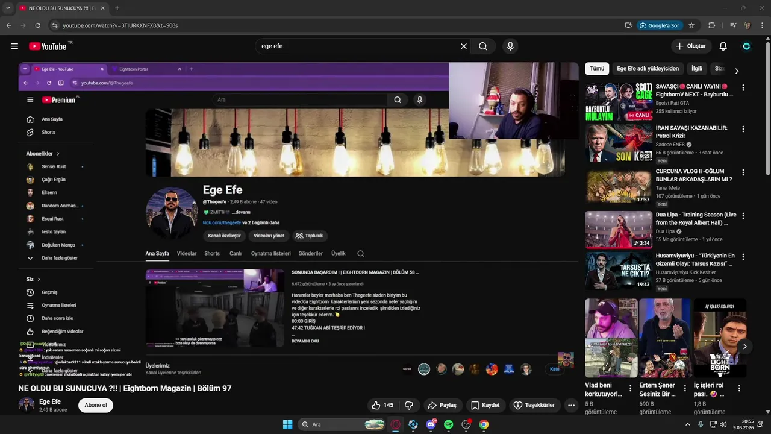Screen dimensions: 771x434
Task: Click the install app icon in address bar
Action: point(628,25)
